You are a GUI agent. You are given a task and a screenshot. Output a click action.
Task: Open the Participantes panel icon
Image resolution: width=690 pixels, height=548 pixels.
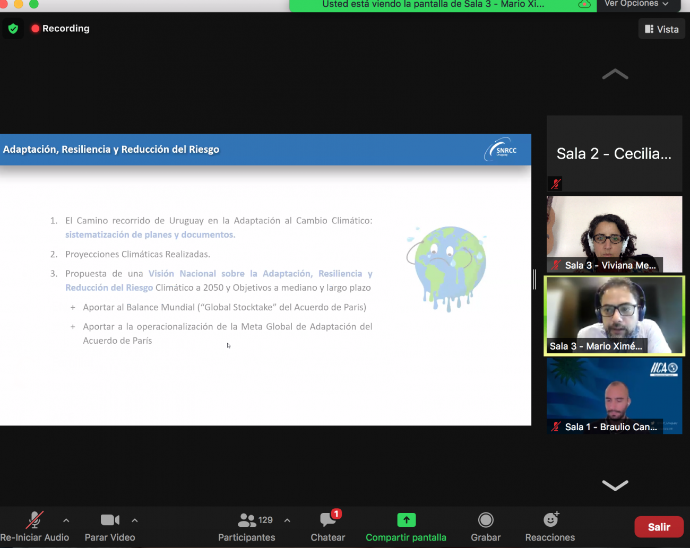click(x=247, y=520)
